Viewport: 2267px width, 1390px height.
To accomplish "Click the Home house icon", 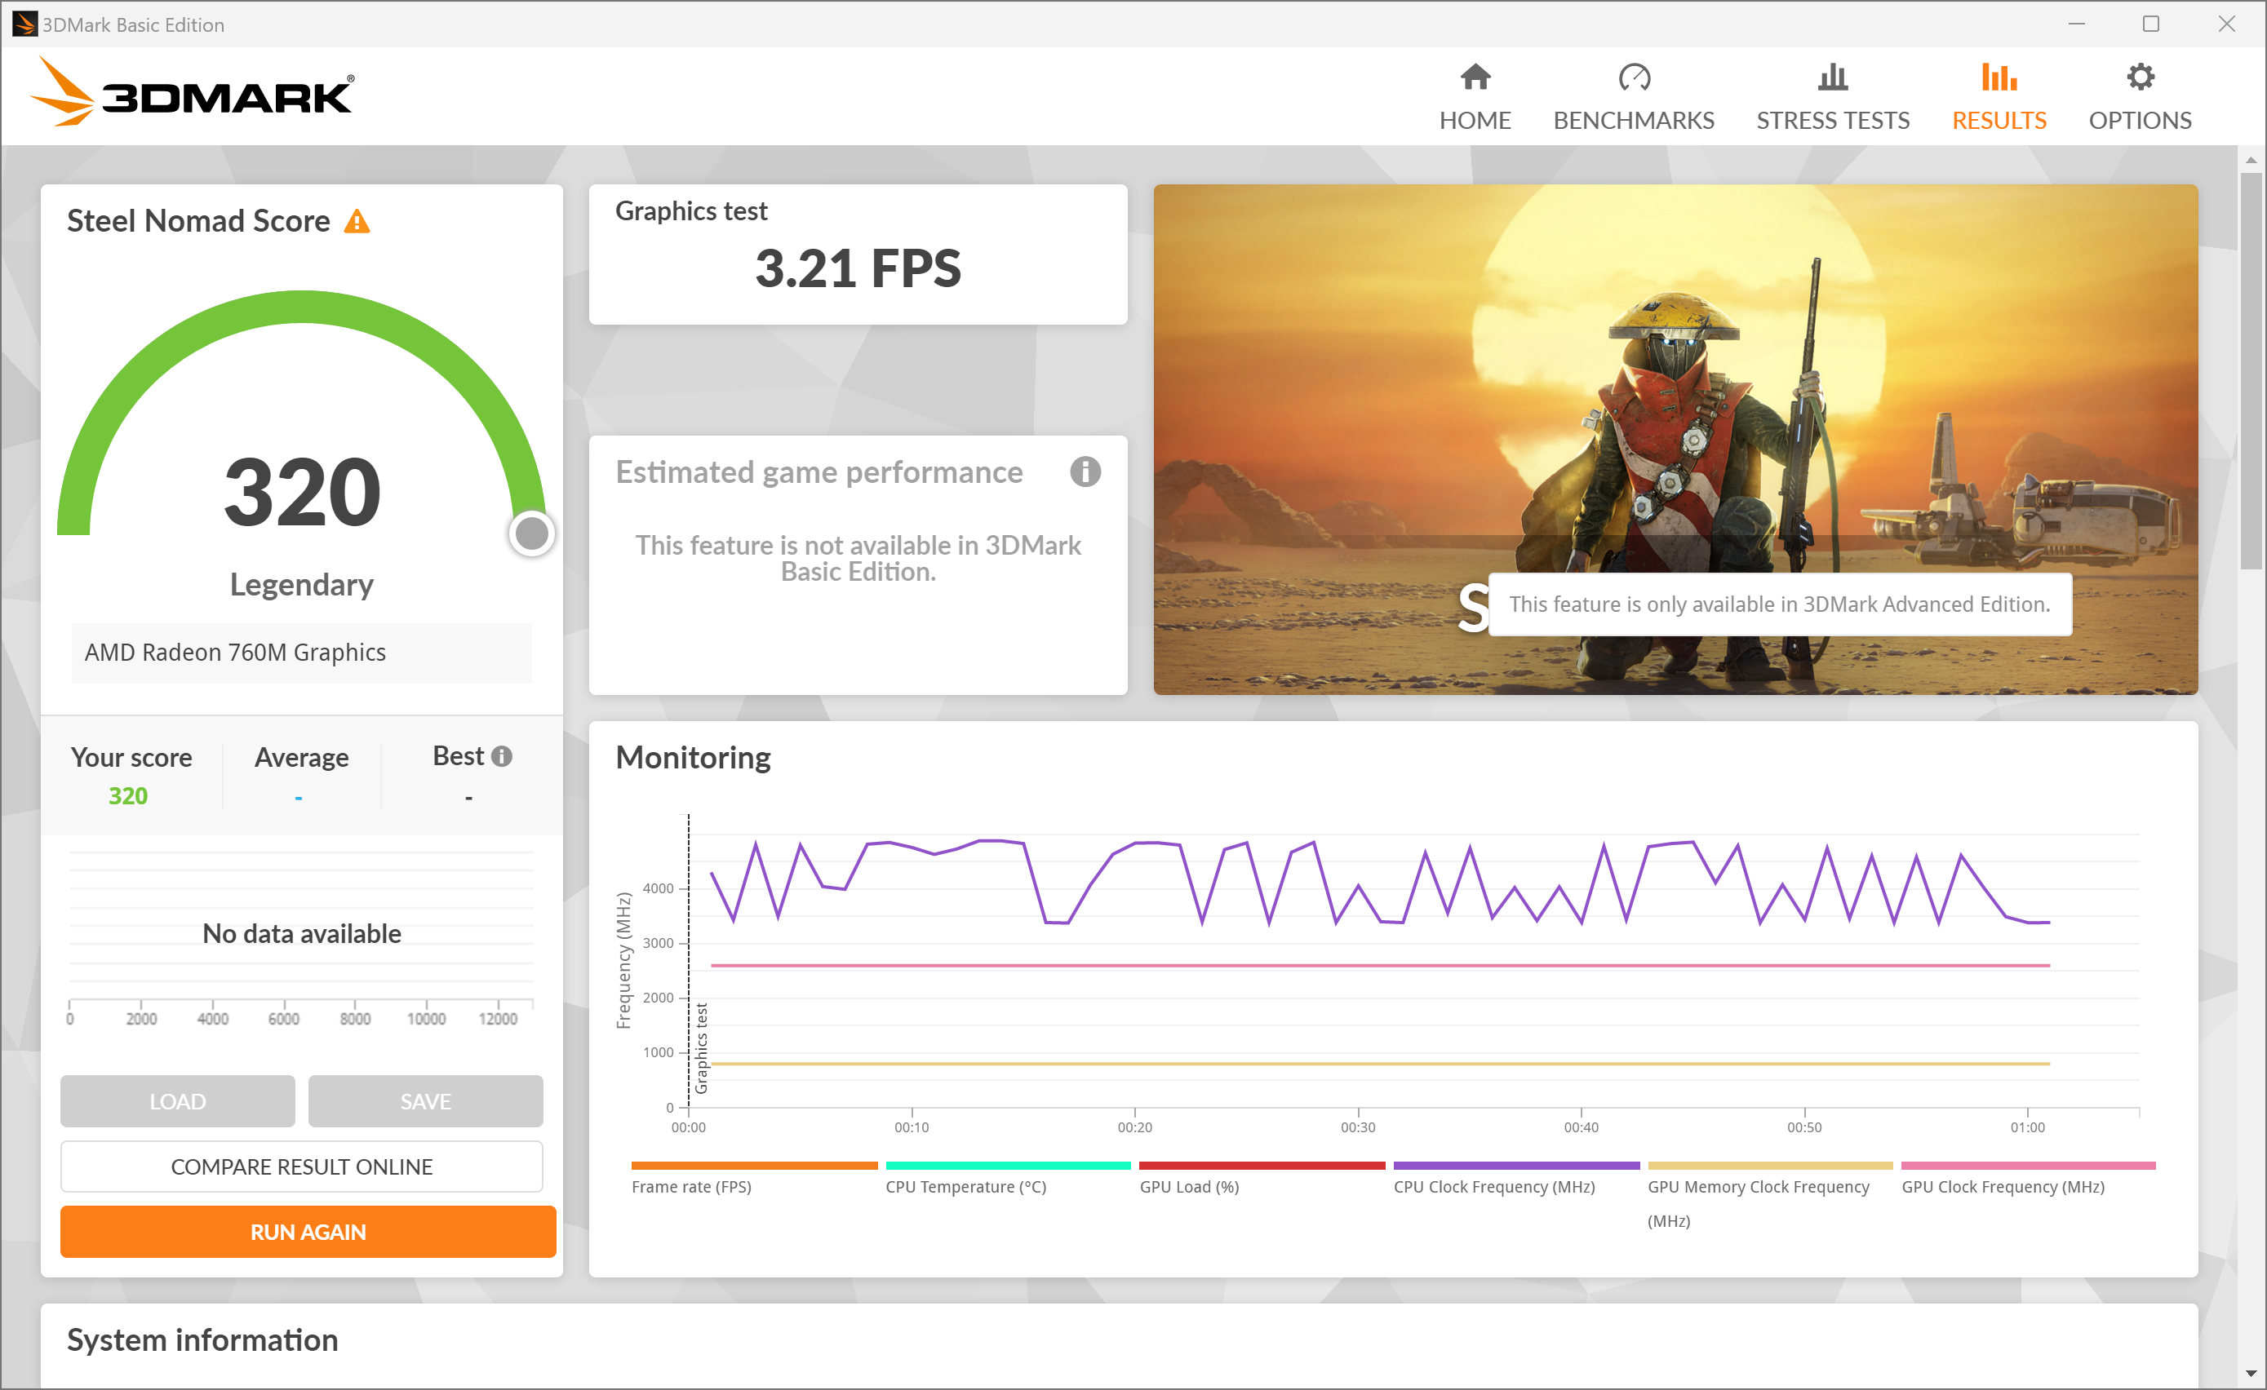I will click(1475, 77).
